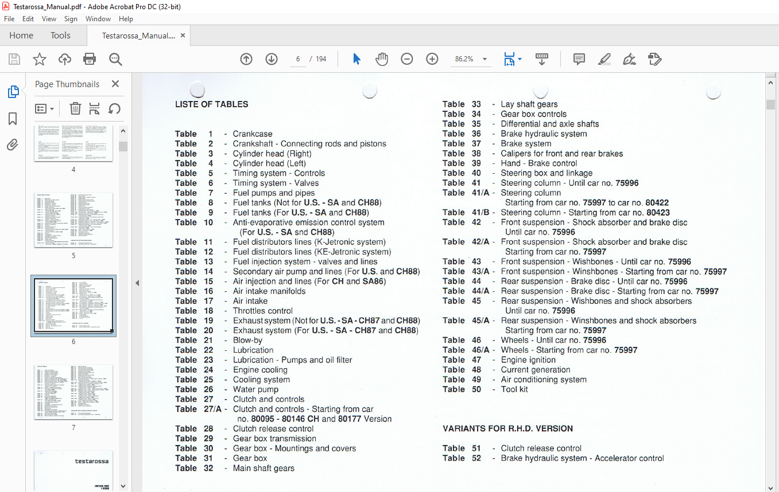Select page 6 thumbnail

point(73,306)
